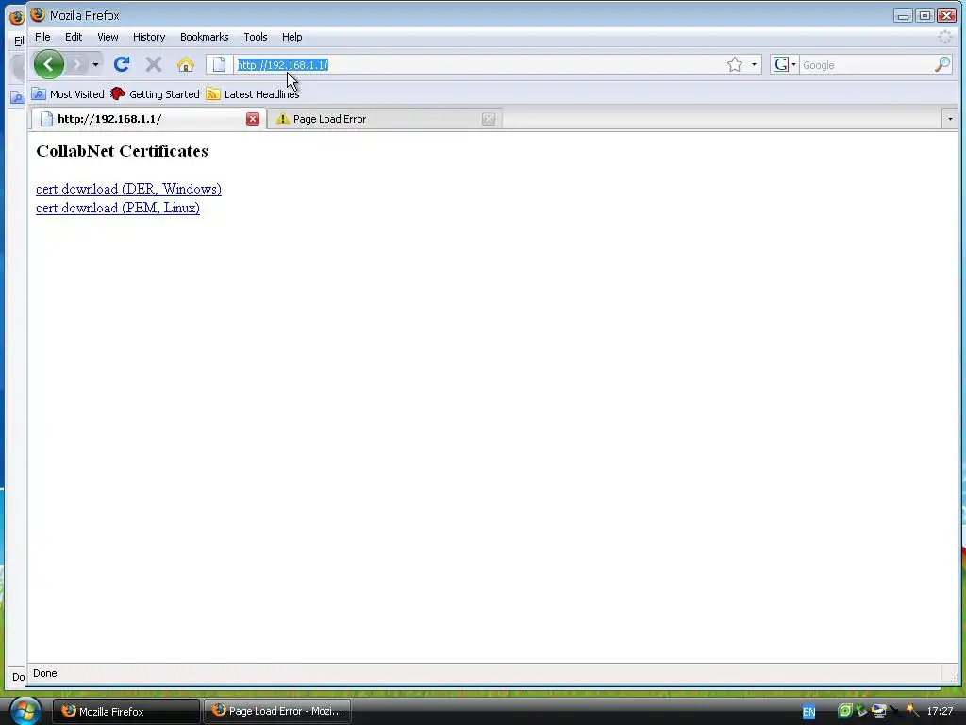
Task: Click the Stop loading X button
Action: [154, 64]
